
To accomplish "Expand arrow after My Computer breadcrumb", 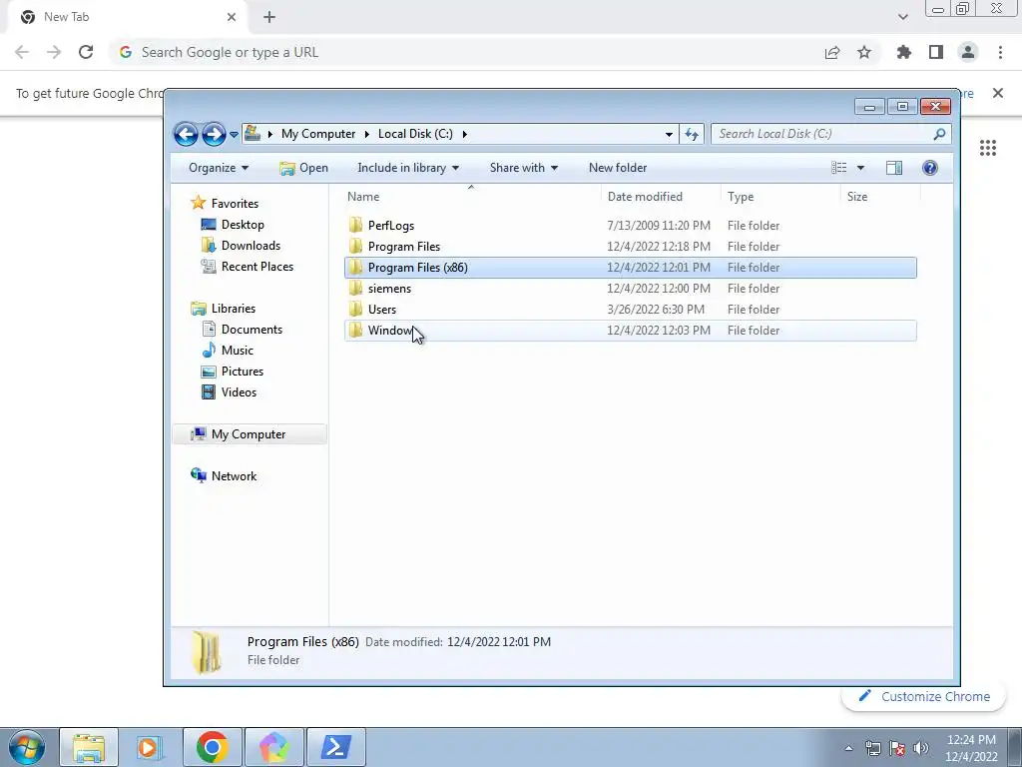I will 366,135.
